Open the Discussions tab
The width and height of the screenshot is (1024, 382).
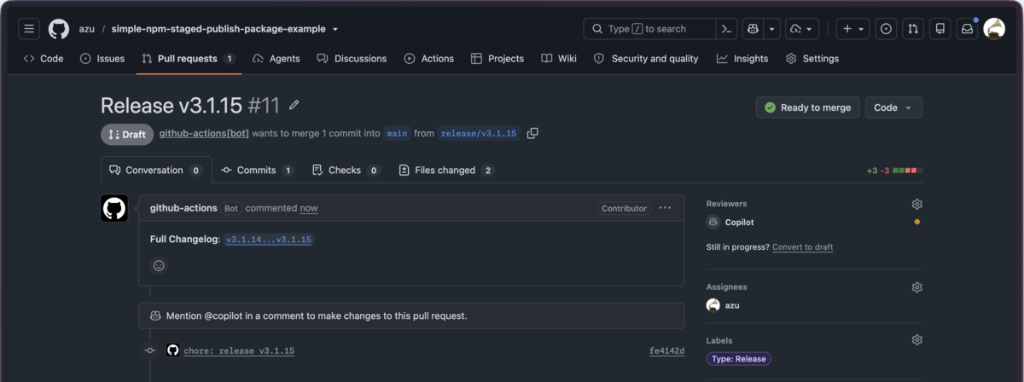click(x=352, y=59)
